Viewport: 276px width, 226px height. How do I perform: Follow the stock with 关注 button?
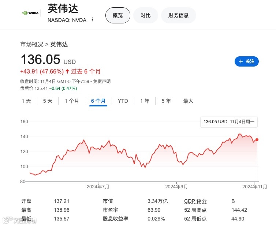click(x=247, y=61)
